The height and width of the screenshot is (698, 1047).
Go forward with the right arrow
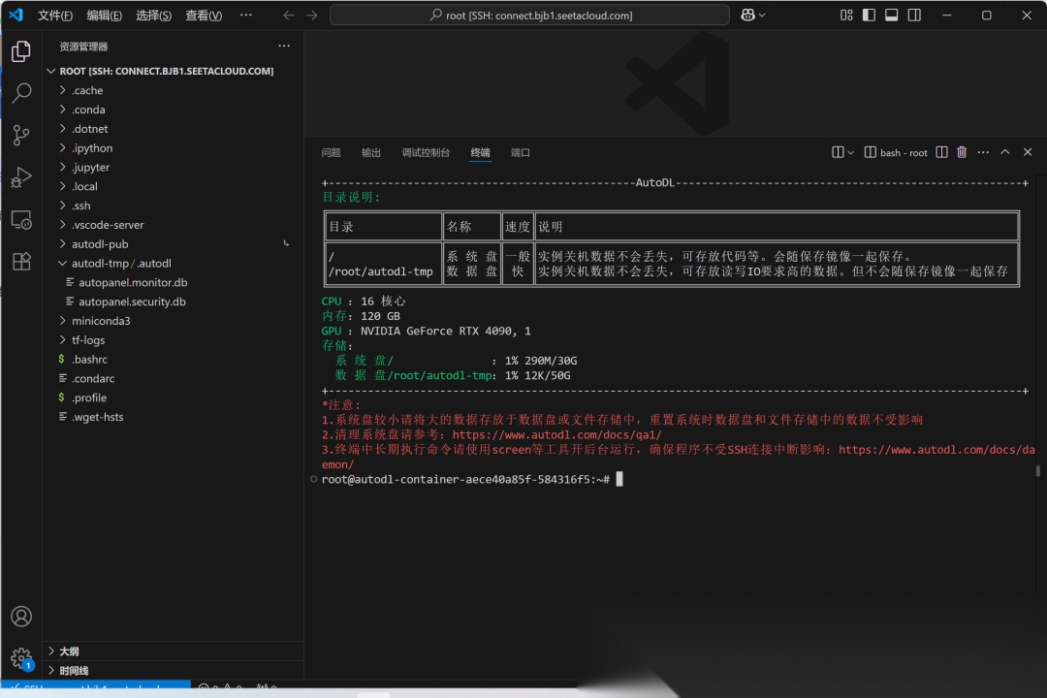312,15
